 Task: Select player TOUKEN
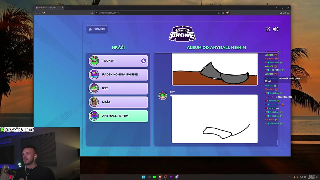point(118,61)
